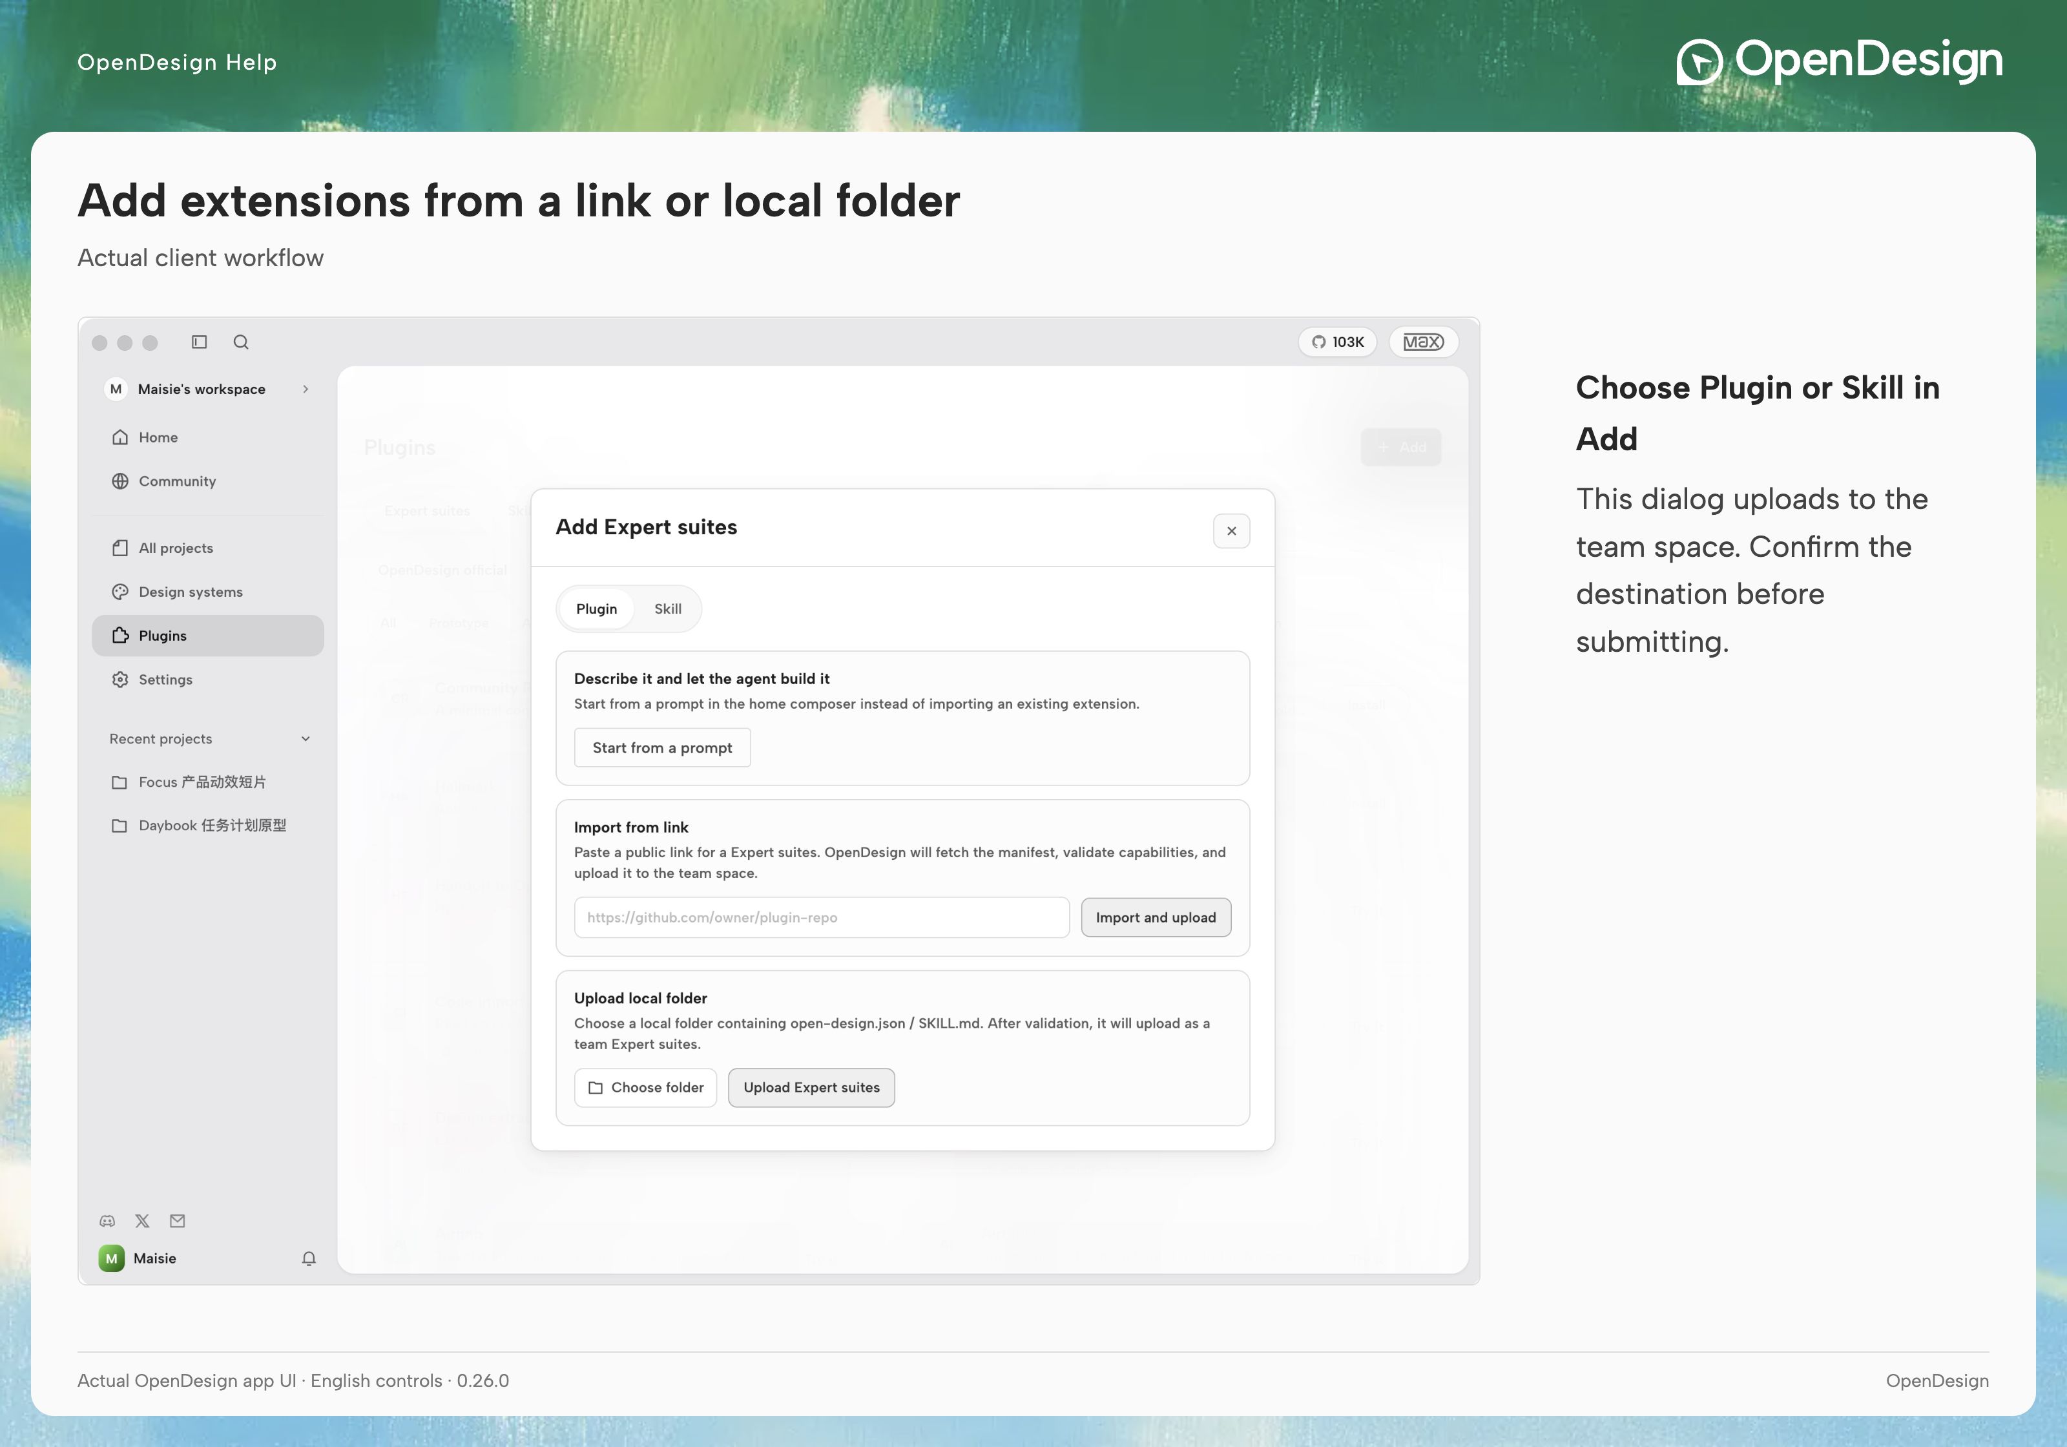
Task: Select Plugins in the sidebar
Action: pyautogui.click(x=208, y=636)
